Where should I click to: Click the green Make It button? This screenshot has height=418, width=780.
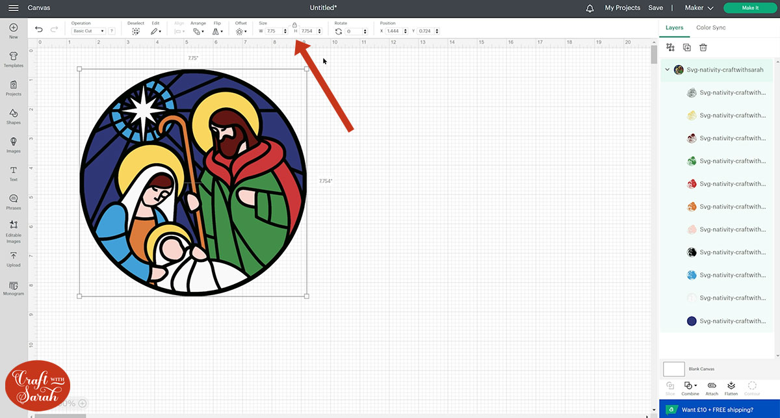click(749, 8)
